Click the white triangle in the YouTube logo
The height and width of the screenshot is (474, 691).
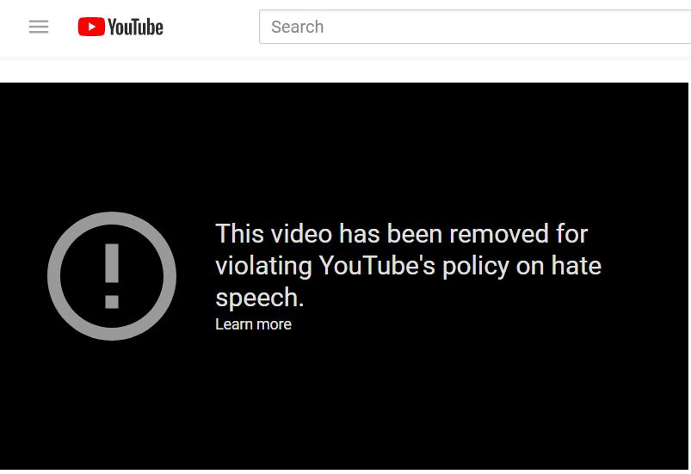tap(92, 27)
